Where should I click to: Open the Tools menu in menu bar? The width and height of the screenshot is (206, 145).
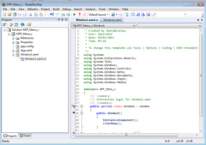pos(102,9)
